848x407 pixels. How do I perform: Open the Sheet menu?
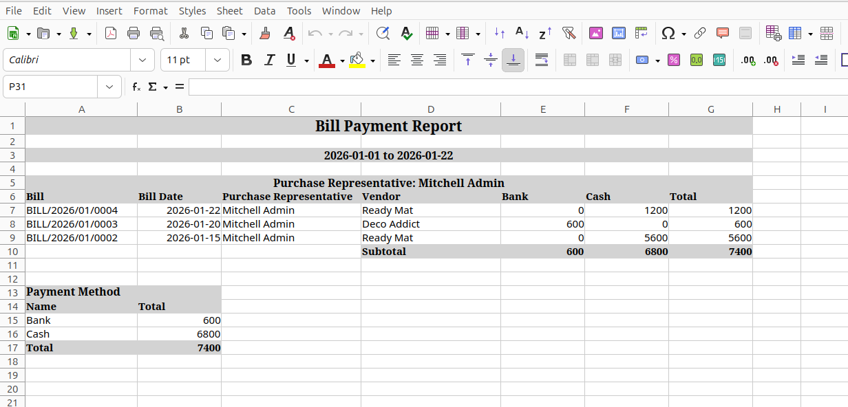(229, 10)
